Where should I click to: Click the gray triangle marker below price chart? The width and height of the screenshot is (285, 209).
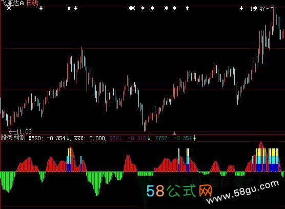click(x=174, y=134)
